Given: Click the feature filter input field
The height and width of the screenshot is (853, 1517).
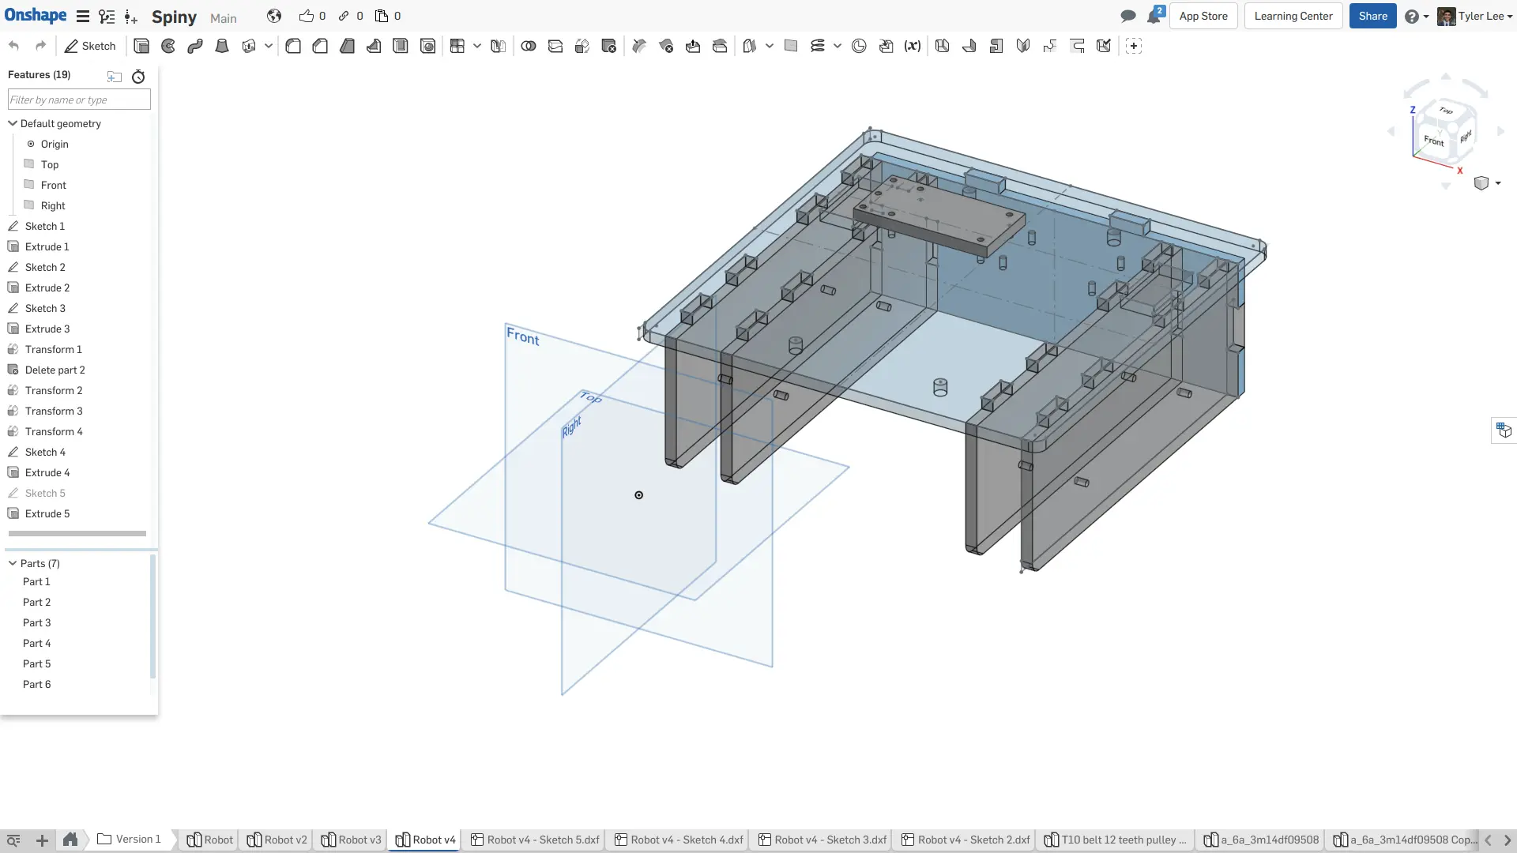Looking at the screenshot, I should click(79, 100).
